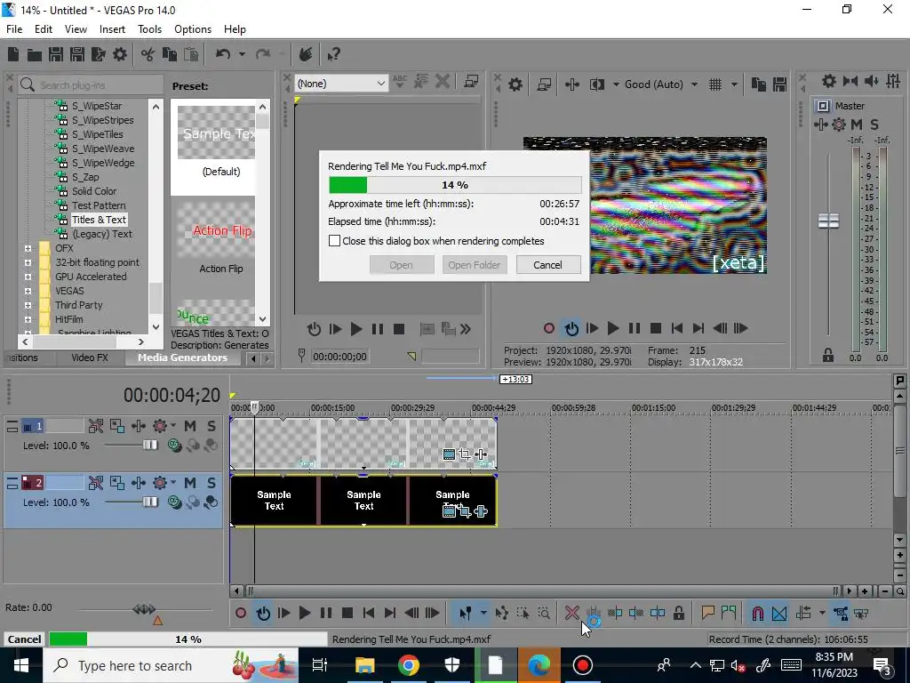Viewport: 910px width, 683px height.
Task: Expand the 32-bit floating point folder
Action: (x=28, y=262)
